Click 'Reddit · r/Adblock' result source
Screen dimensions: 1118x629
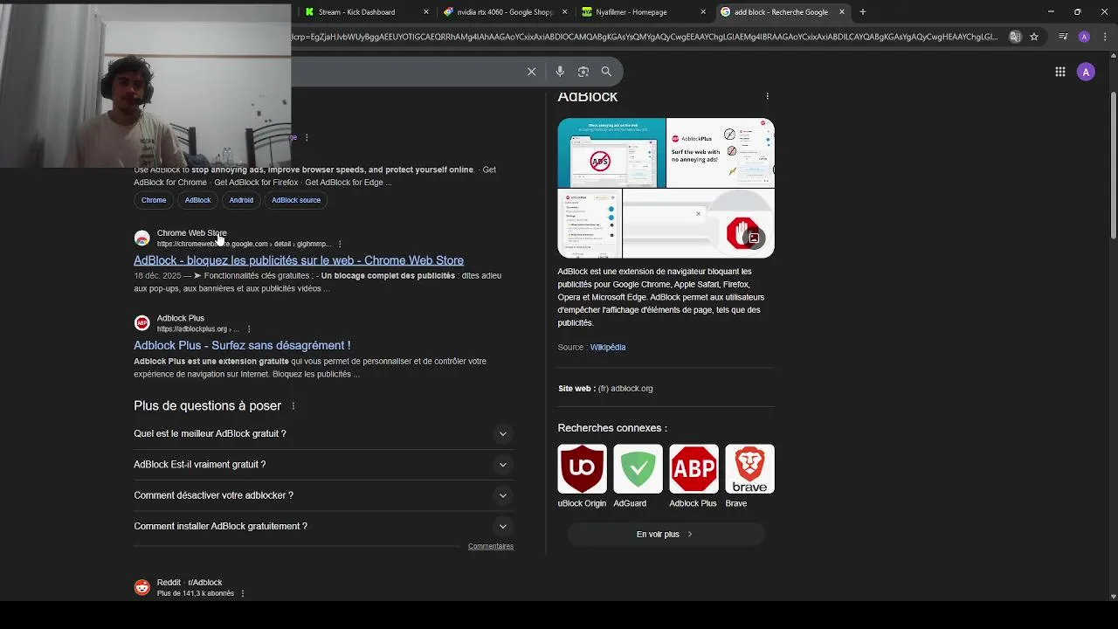click(190, 583)
